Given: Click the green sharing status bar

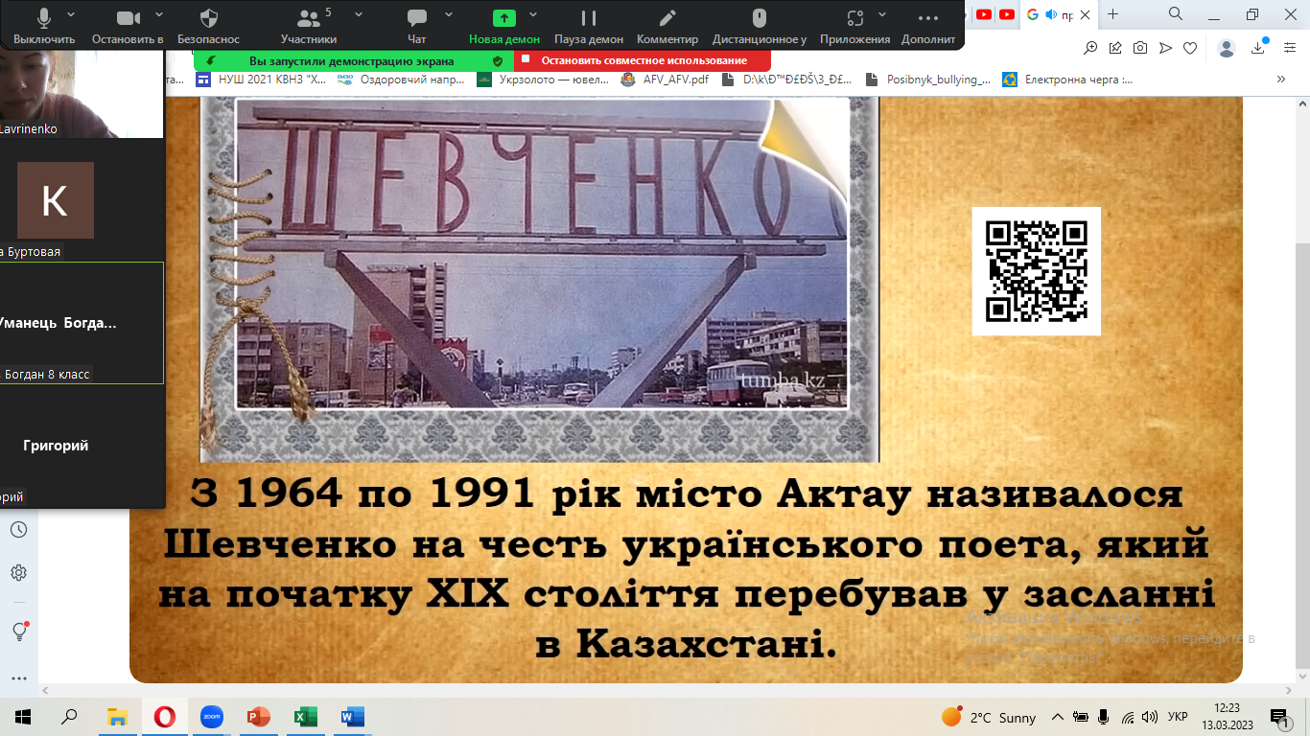Looking at the screenshot, I should pos(354,60).
